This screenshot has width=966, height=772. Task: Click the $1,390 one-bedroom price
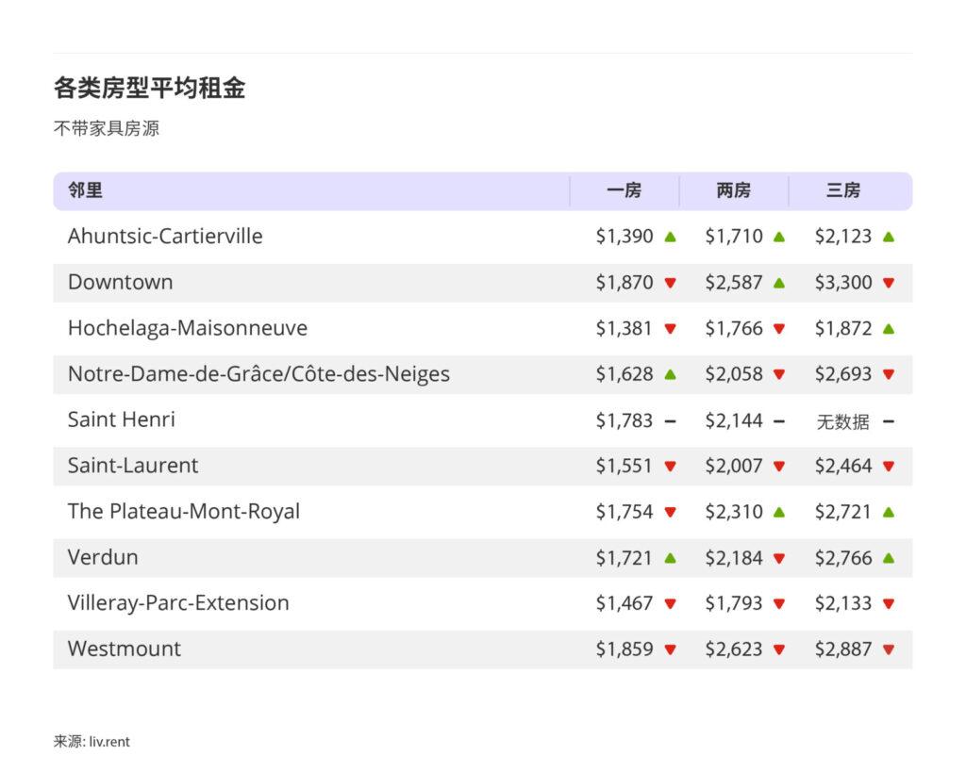point(625,237)
